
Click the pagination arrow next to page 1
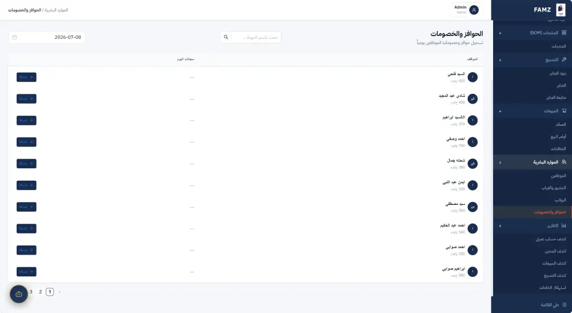tap(59, 292)
